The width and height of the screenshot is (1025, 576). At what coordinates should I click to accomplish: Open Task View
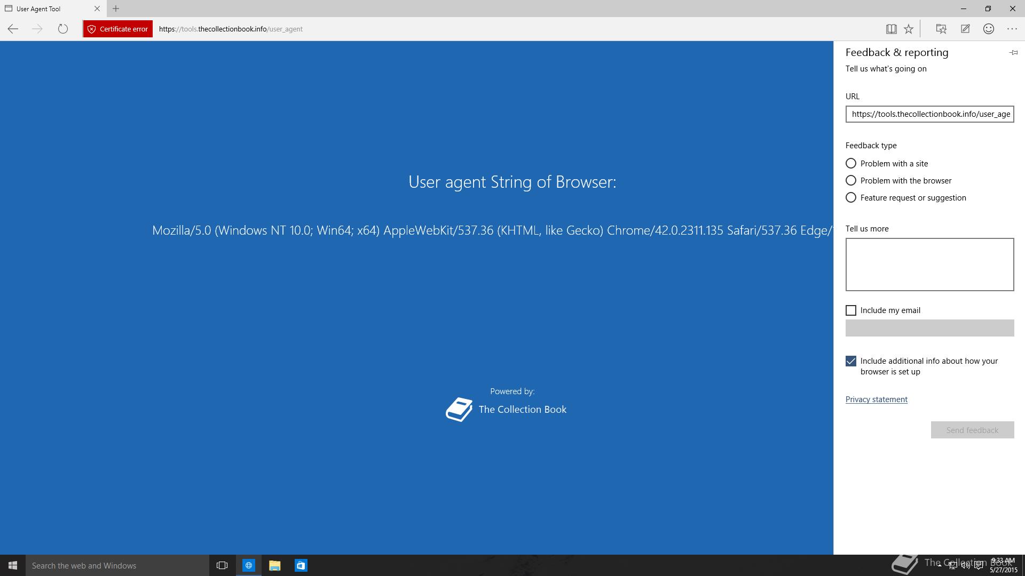tap(222, 565)
